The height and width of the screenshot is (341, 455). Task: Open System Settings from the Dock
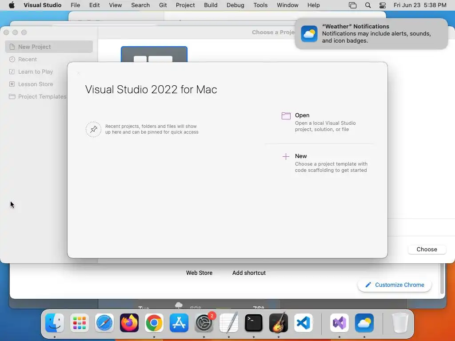point(204,323)
